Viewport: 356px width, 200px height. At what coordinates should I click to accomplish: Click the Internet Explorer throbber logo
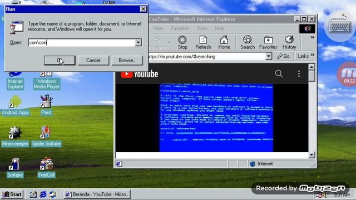pyautogui.click(x=307, y=28)
